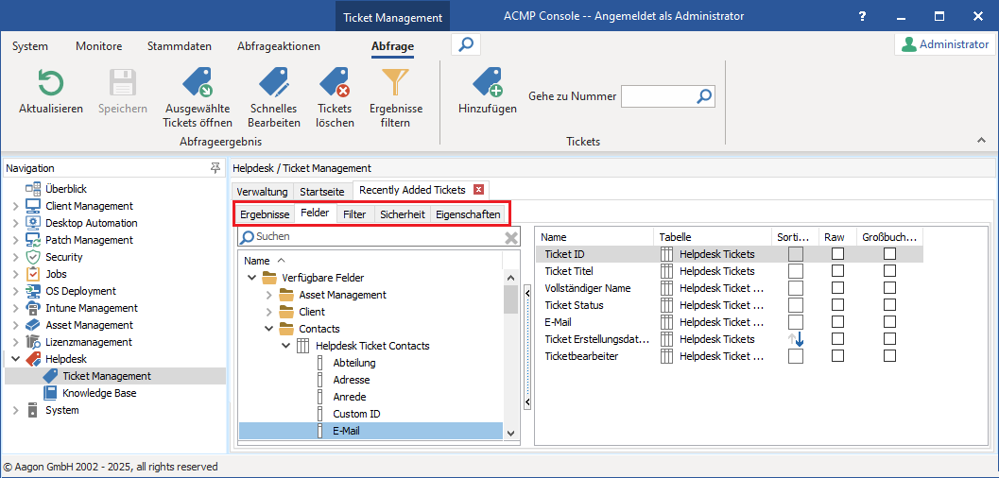Image resolution: width=999 pixels, height=478 pixels.
Task: Toggle Großbuchstaben checkbox for Ticket Titel
Action: [889, 271]
